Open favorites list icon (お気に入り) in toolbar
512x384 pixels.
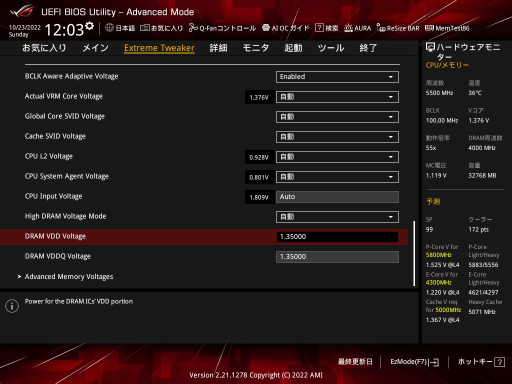[x=144, y=28]
